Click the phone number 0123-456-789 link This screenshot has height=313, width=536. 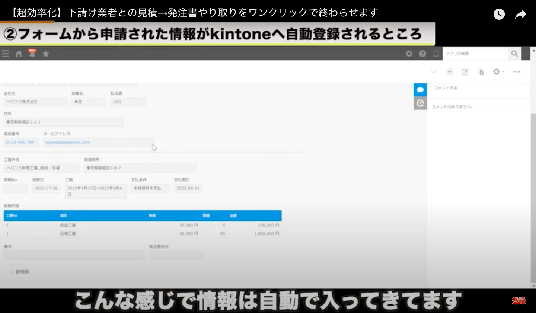tap(20, 142)
